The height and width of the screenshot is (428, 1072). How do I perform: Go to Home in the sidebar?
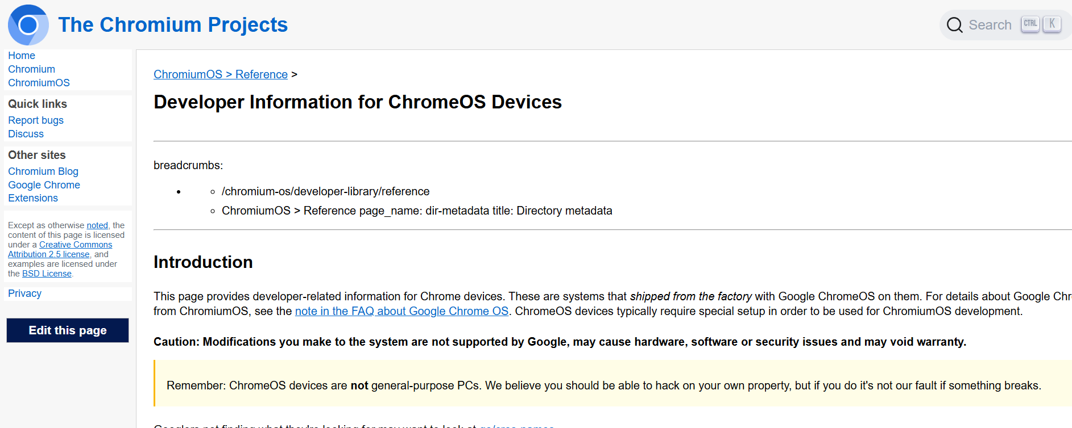tap(22, 56)
